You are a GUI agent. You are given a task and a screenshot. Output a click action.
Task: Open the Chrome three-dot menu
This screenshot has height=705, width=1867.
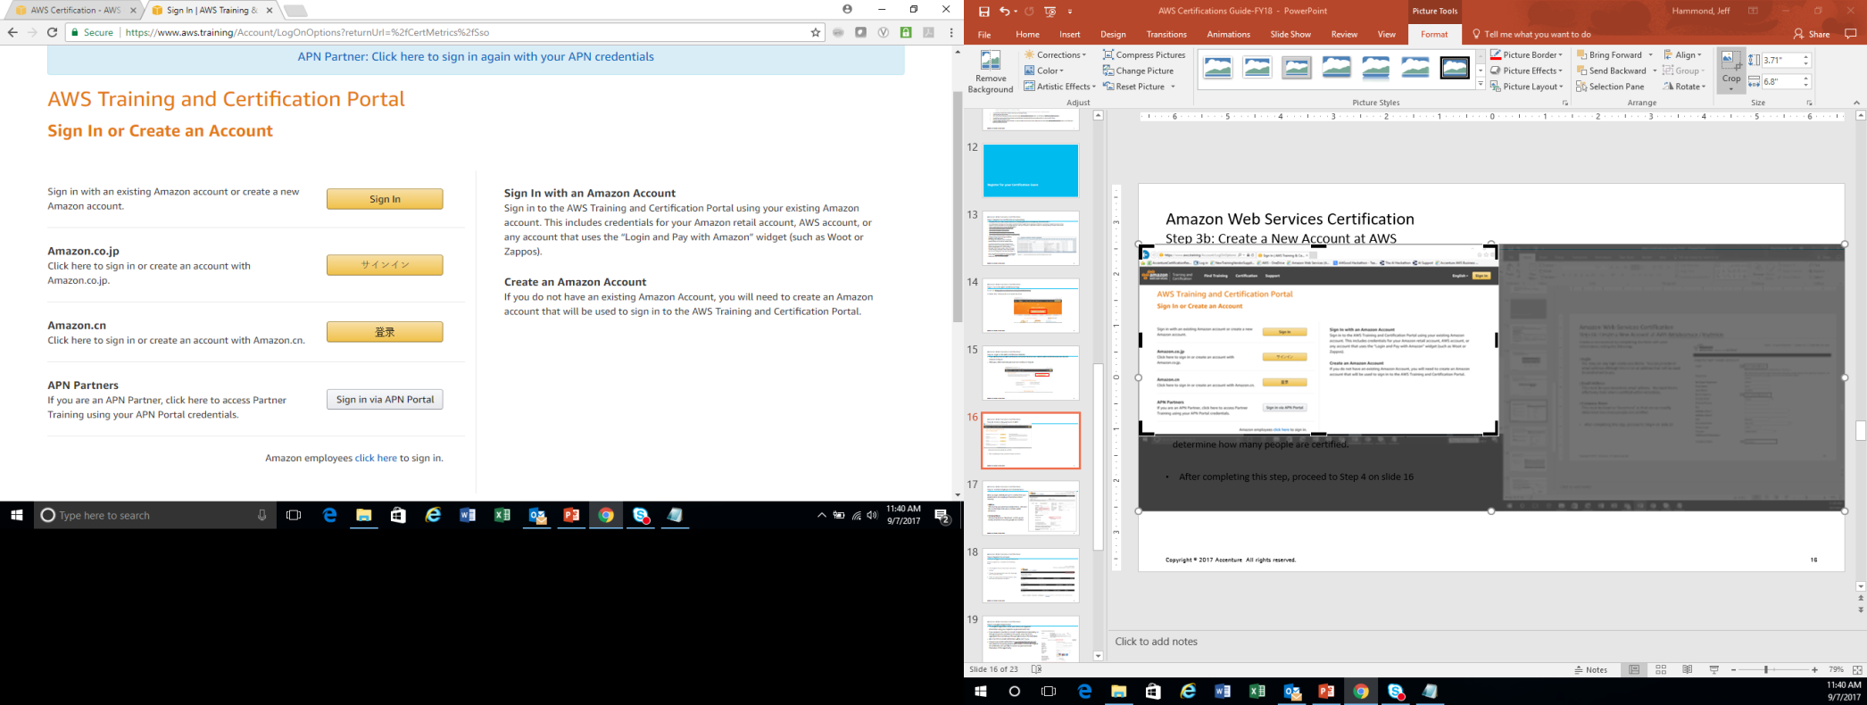[x=951, y=32]
